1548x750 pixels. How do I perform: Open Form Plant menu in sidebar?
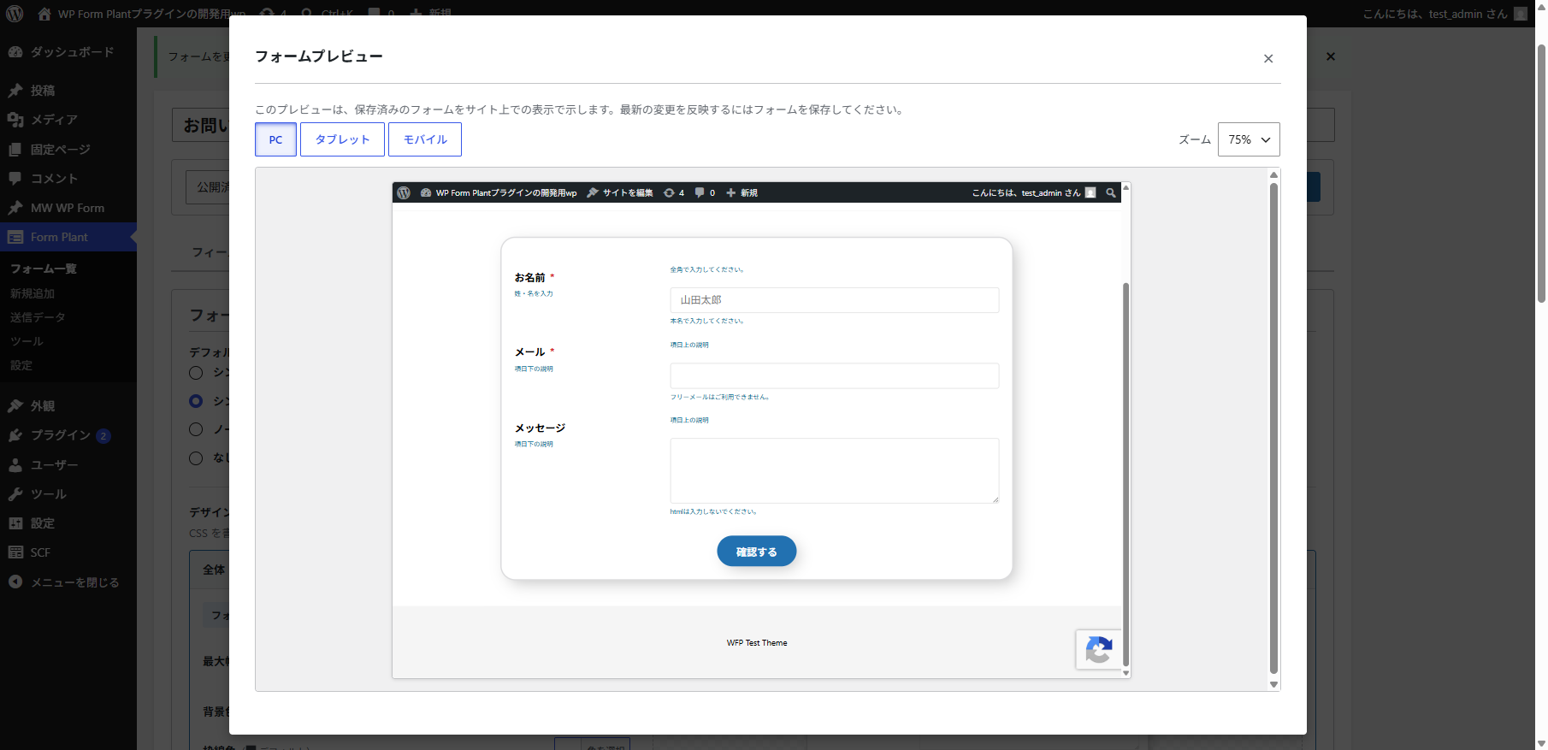[x=68, y=237]
